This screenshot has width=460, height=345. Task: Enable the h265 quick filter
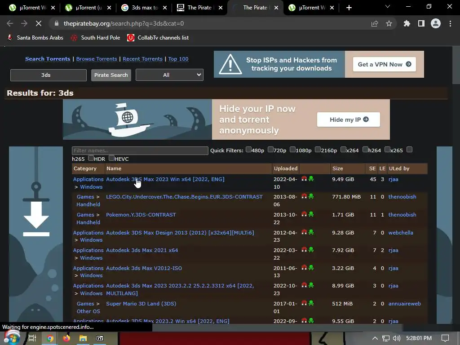tap(410, 150)
